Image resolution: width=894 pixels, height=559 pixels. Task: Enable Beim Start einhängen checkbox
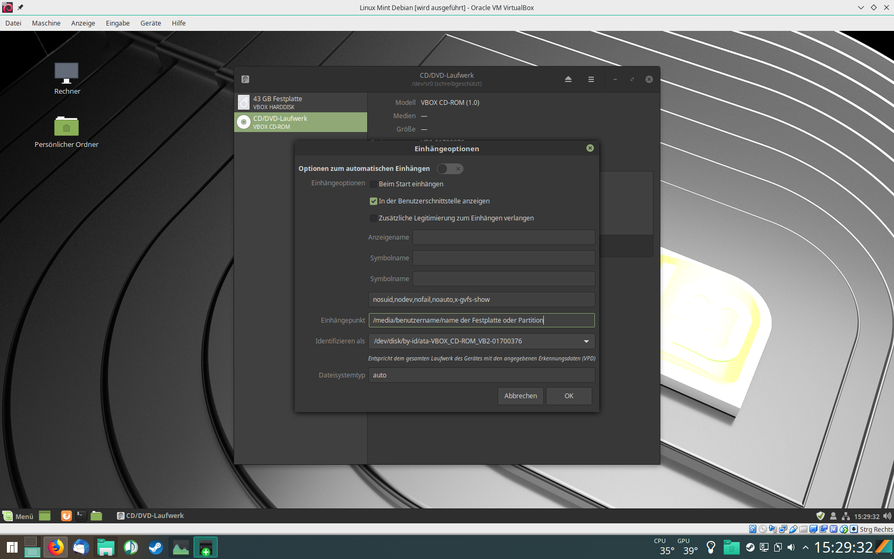(374, 184)
